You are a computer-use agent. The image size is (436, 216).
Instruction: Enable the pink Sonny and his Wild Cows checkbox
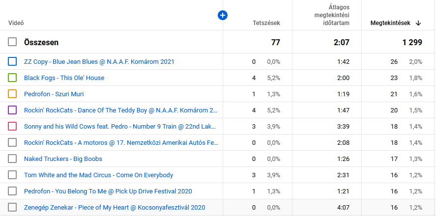click(12, 127)
